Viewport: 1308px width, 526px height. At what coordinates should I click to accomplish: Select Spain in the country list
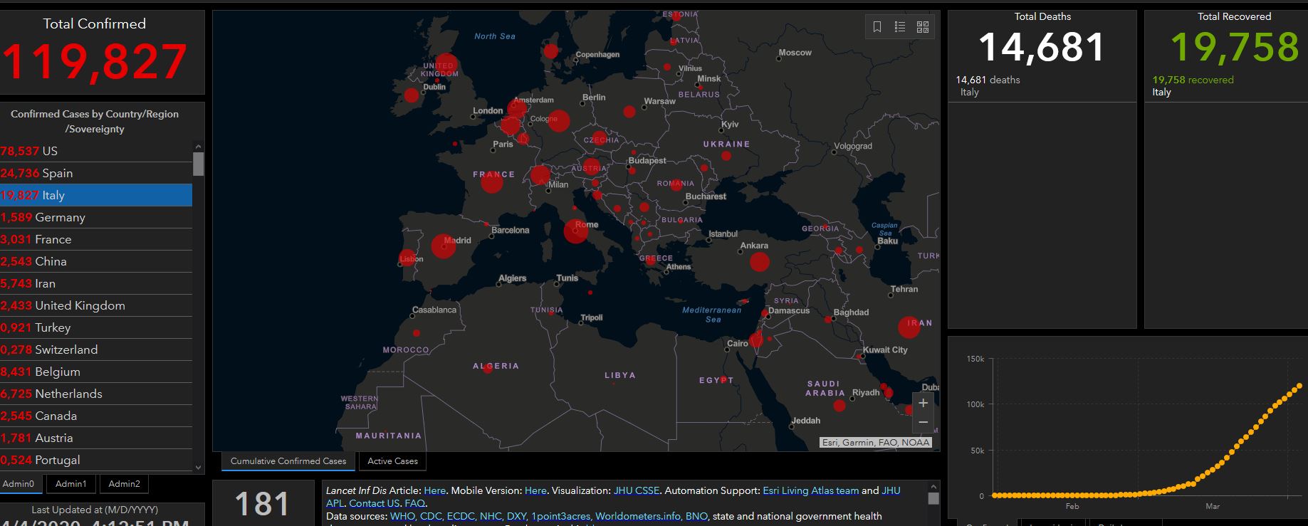[x=96, y=173]
